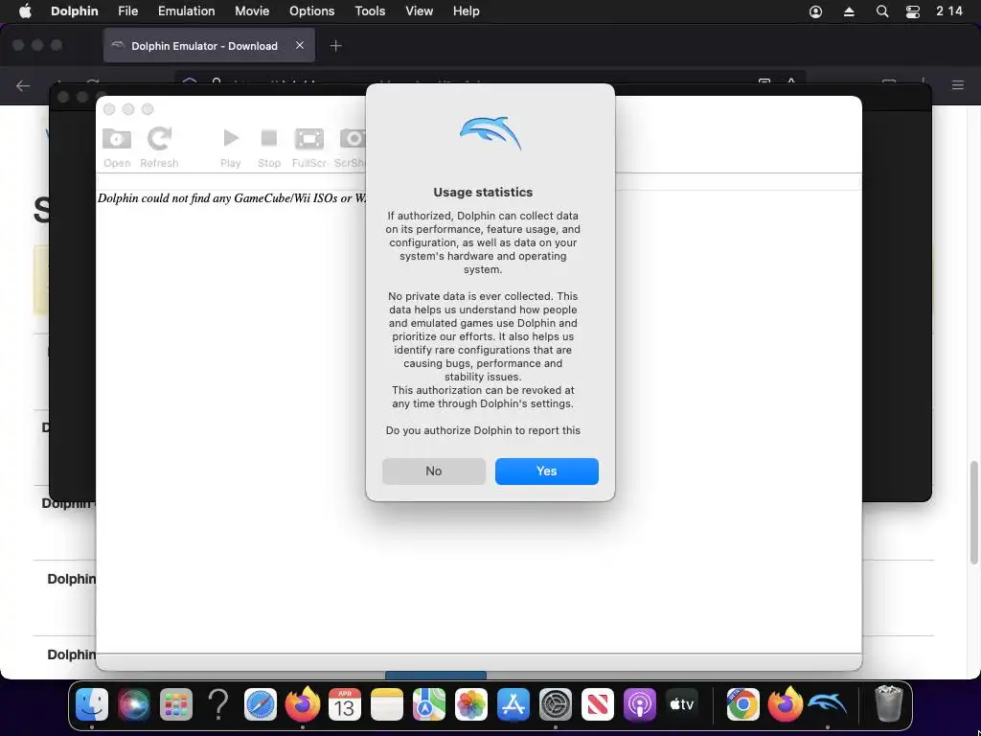Open the Emulation menu
Screen dimensions: 981x736
tap(186, 11)
